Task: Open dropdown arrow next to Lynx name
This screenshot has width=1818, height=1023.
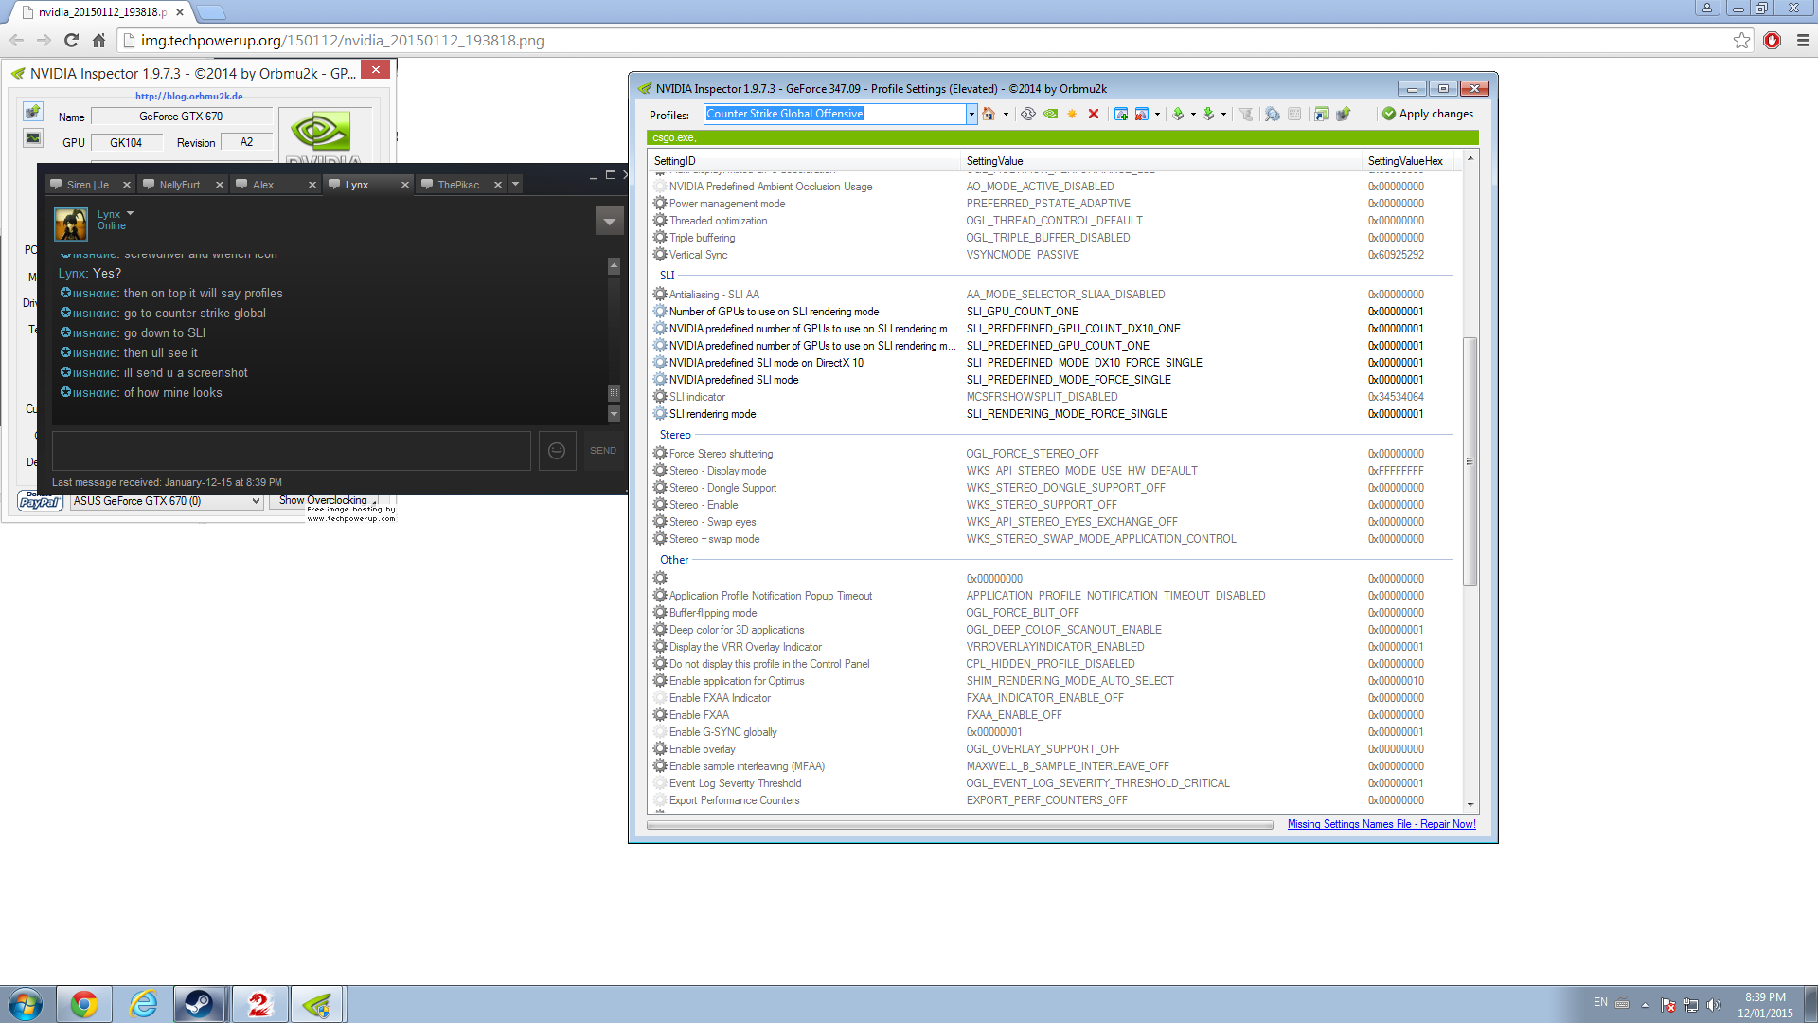Action: [131, 214]
